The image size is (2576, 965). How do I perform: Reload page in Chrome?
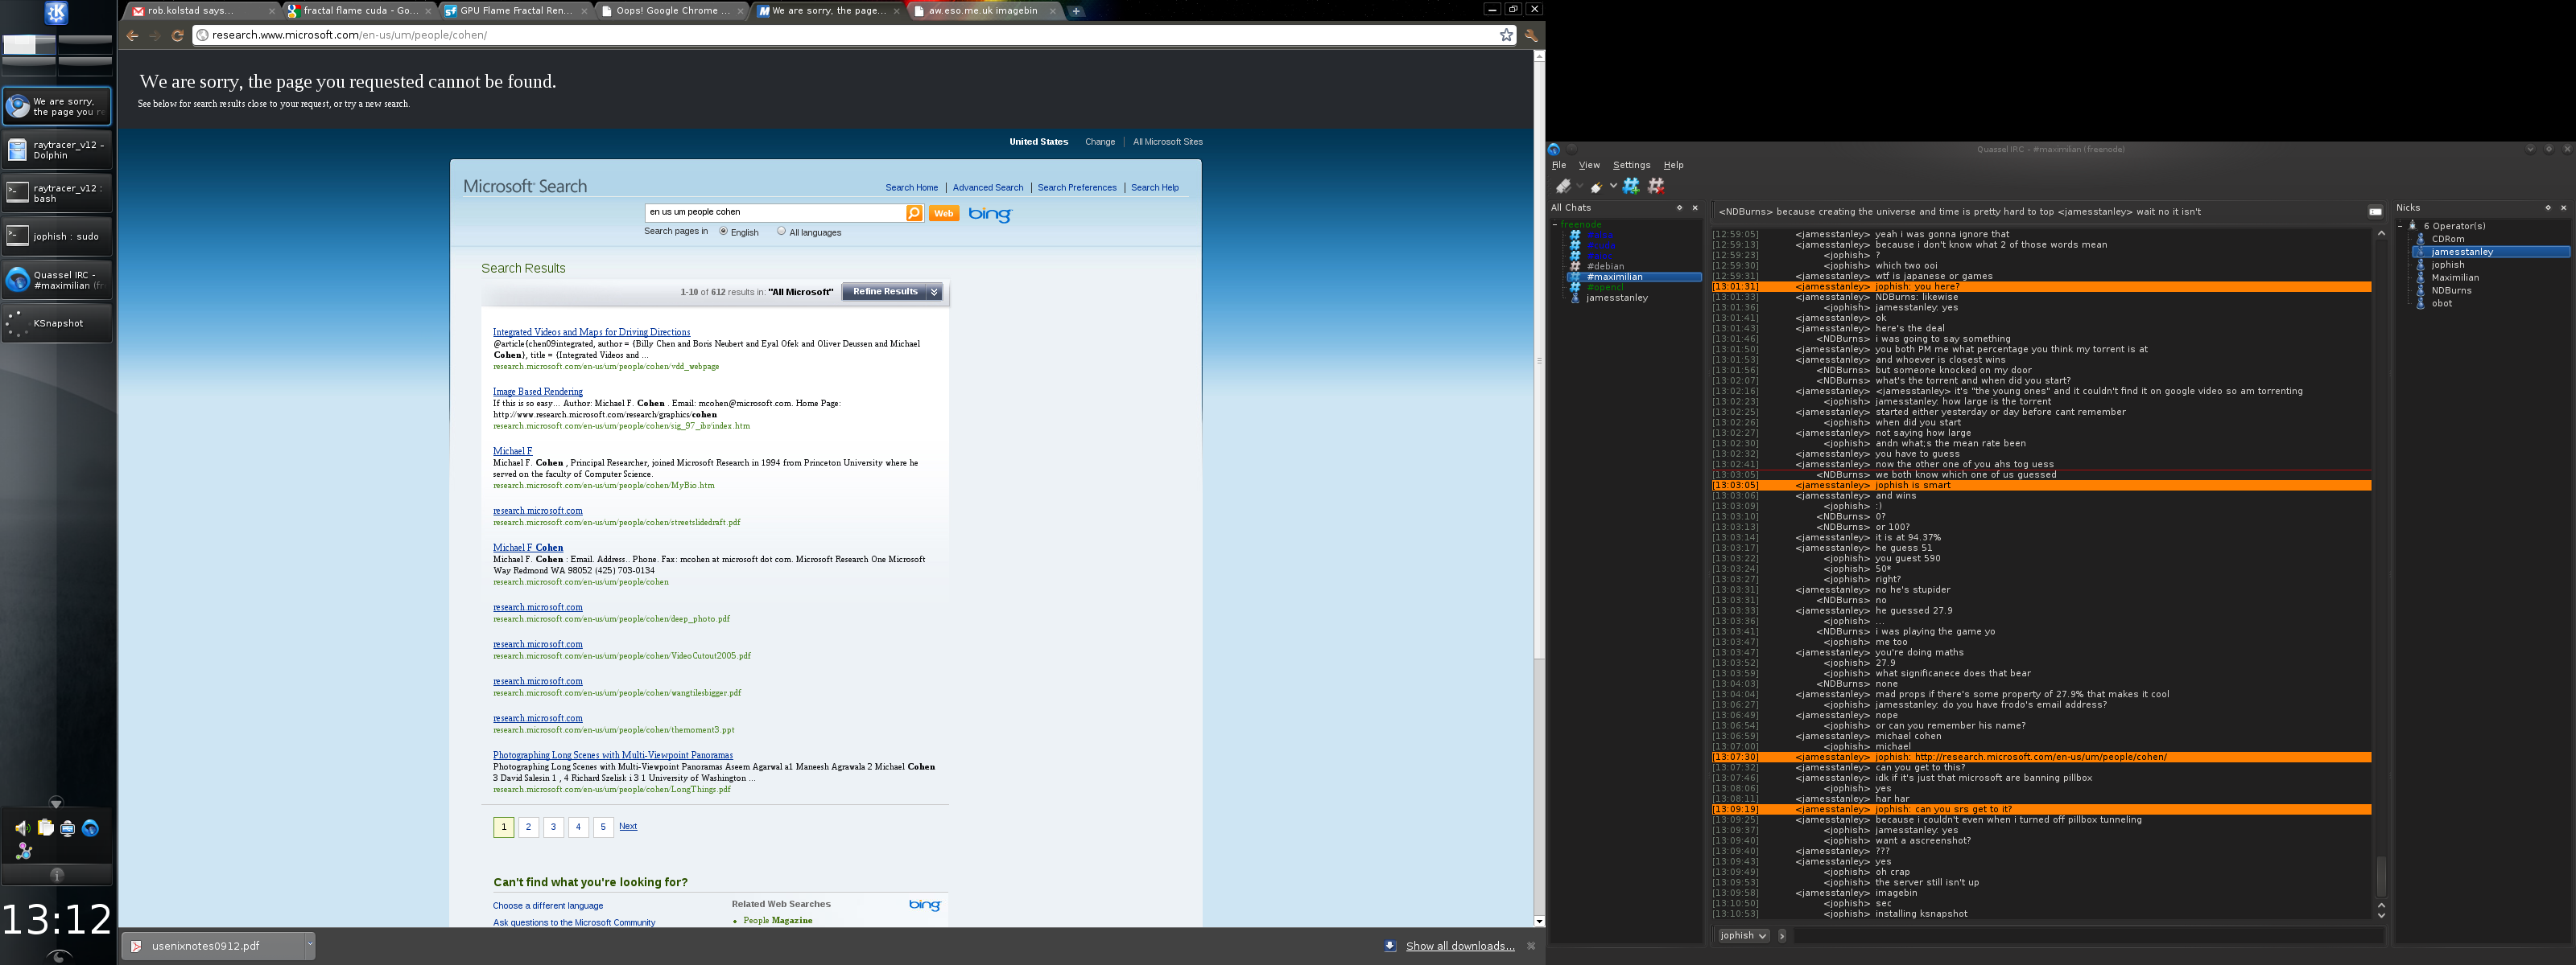178,35
